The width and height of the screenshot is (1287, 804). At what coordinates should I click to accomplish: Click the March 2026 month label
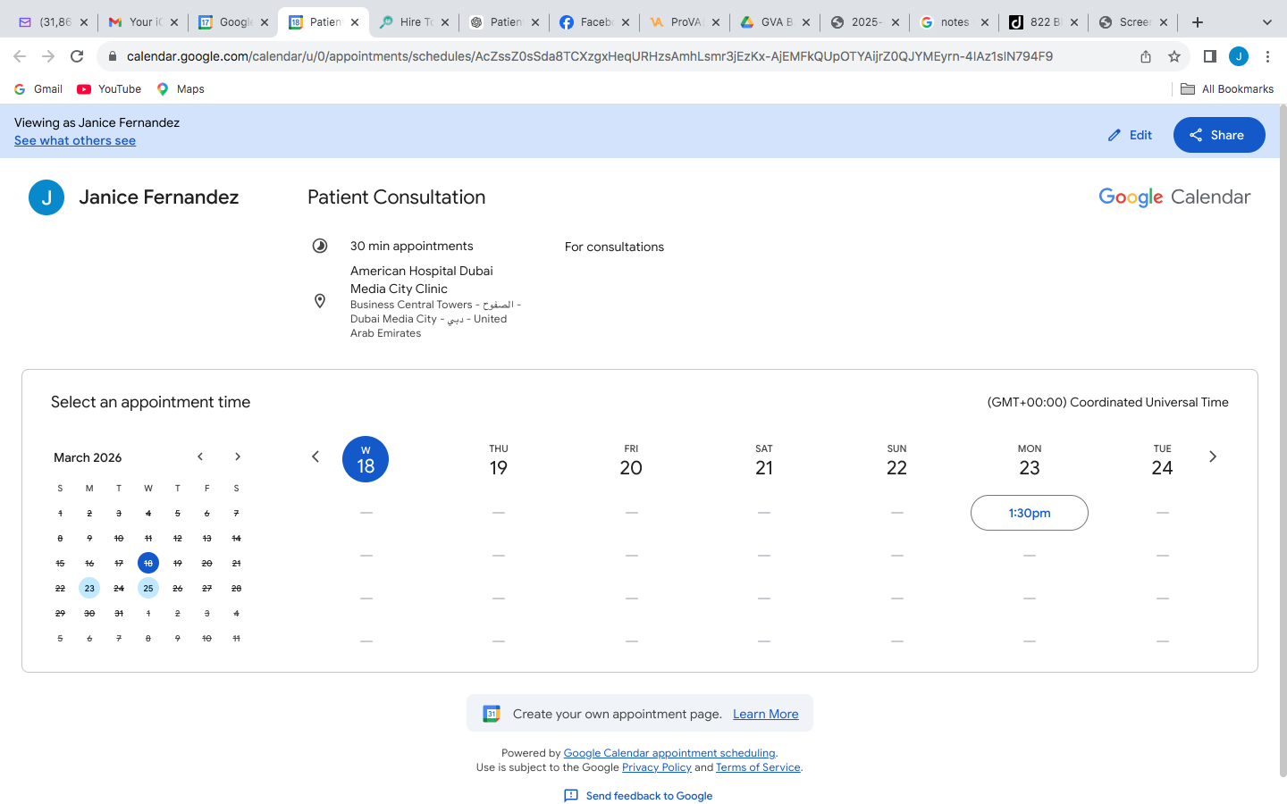(x=88, y=457)
